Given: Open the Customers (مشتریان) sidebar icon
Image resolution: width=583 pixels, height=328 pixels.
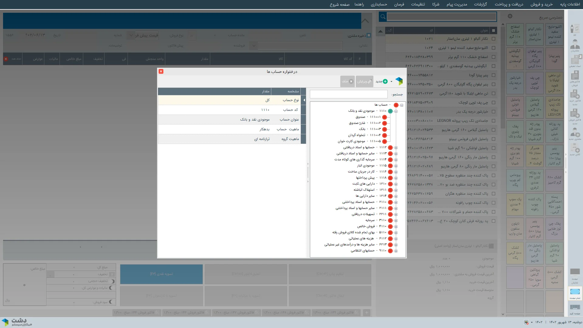Looking at the screenshot, I should [x=574, y=46].
